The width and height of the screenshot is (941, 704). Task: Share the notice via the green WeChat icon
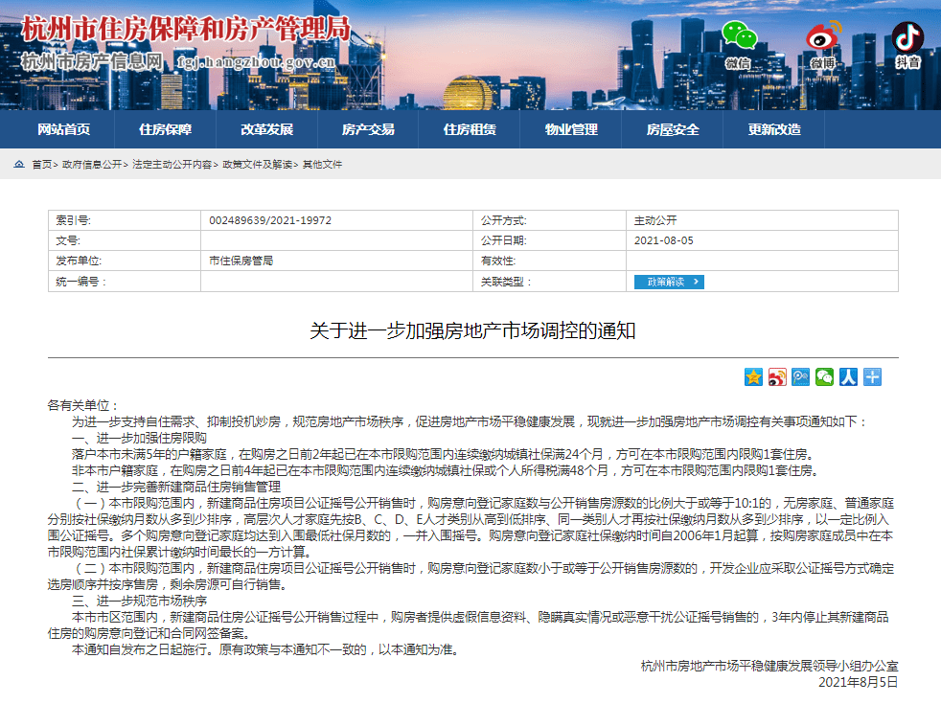823,377
